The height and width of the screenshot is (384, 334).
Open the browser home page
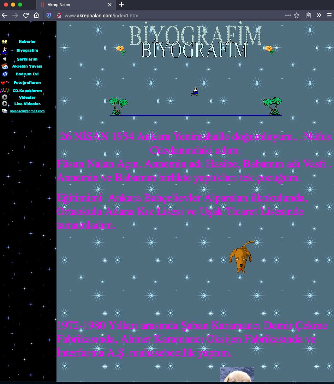point(36,16)
